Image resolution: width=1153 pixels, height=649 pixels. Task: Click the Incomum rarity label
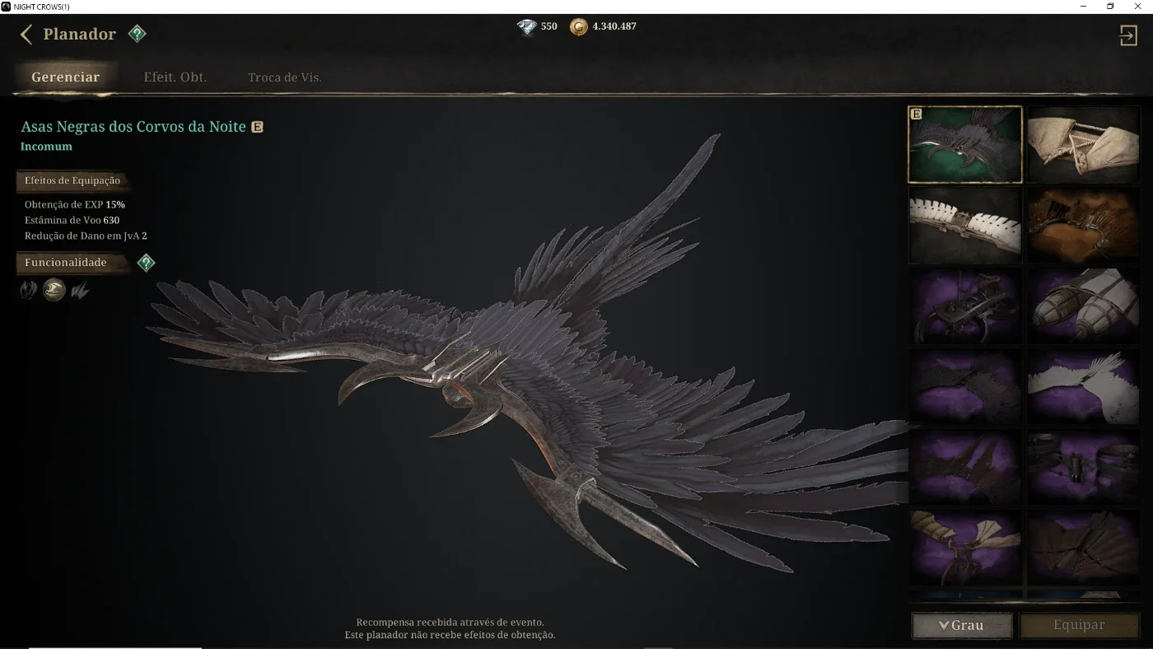pos(46,147)
